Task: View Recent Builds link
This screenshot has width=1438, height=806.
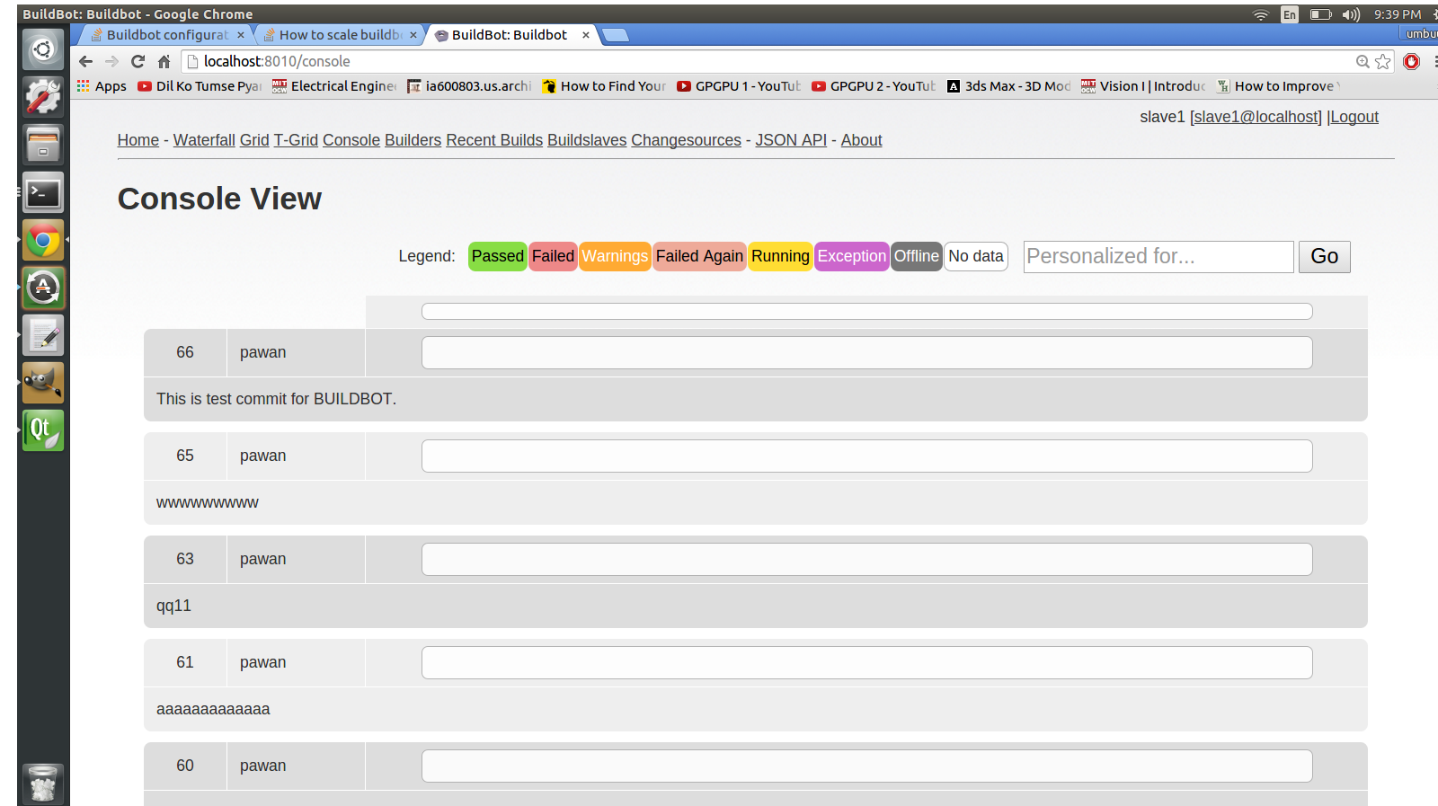Action: click(494, 140)
